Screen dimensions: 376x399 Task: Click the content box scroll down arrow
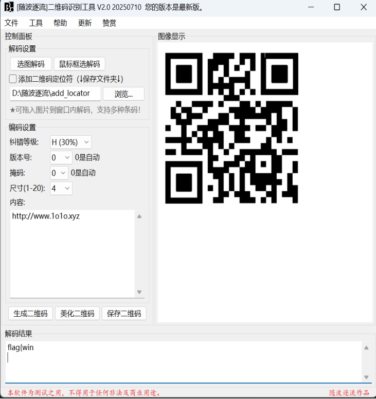[139, 292]
